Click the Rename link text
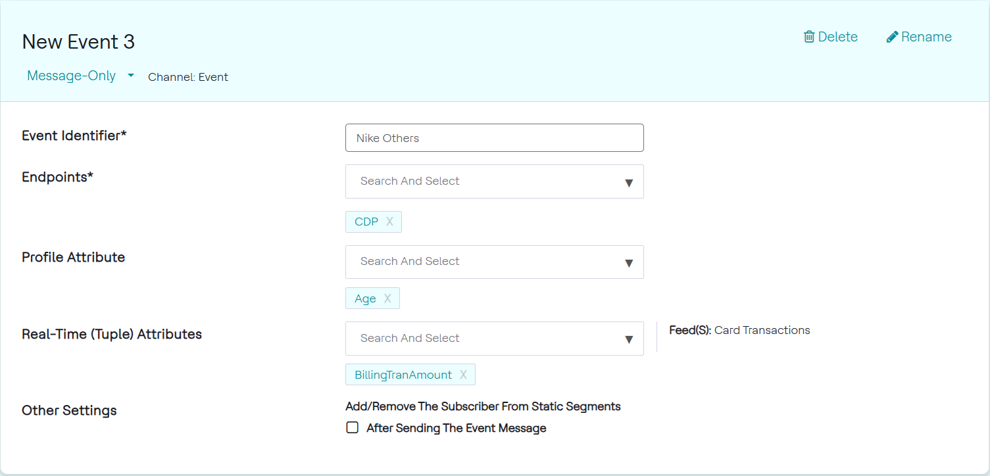Screen dimensions: 990x476 pos(926,37)
